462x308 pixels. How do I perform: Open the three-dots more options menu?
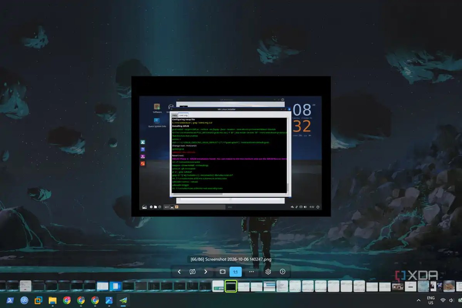point(251,272)
